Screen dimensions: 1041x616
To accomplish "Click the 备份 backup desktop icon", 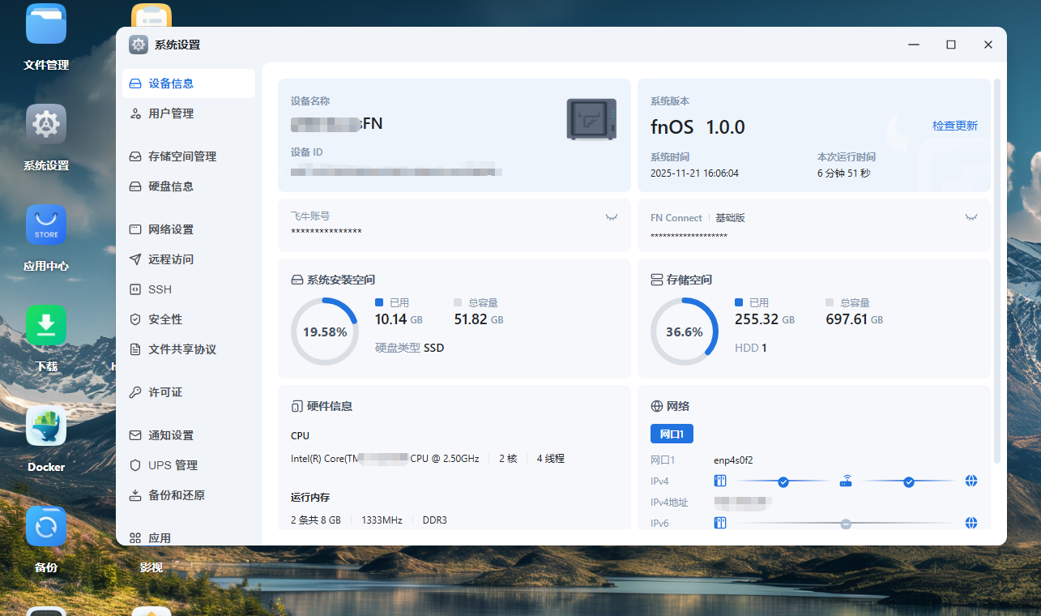I will click(46, 526).
